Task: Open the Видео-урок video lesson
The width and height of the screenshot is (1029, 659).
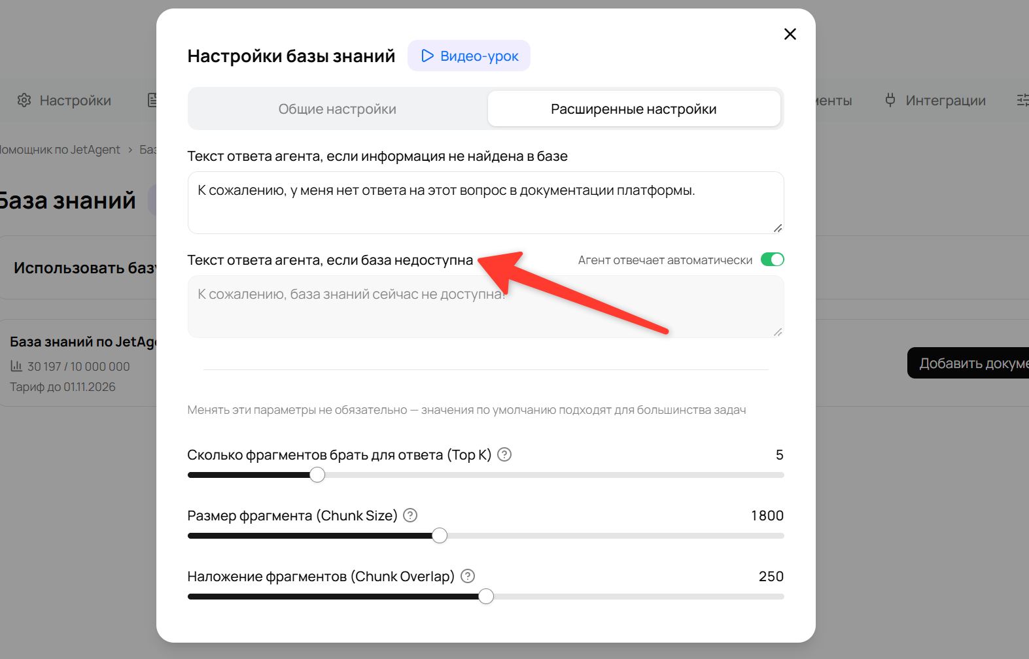Action: point(469,56)
